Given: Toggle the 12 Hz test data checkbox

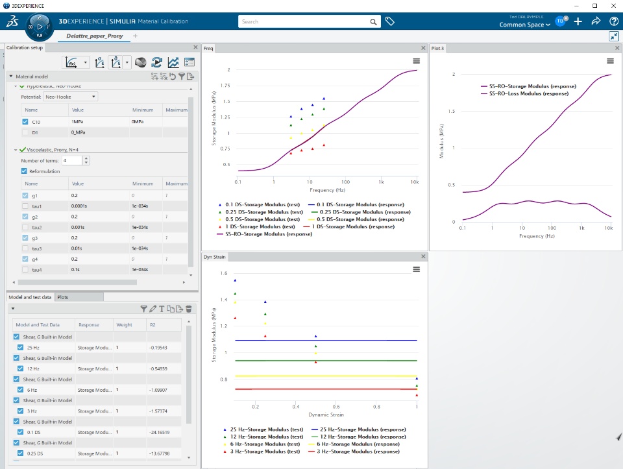Looking at the screenshot, I should point(20,368).
